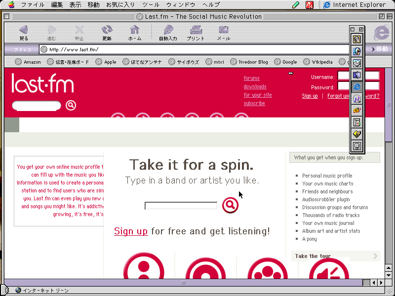The height and width of the screenshot is (296, 395).
Task: Click the Refresh toolbar icon
Action: [107, 30]
